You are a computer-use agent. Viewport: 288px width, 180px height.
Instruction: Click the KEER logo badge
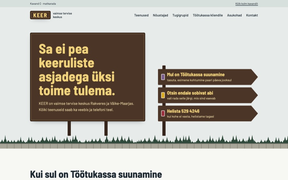click(40, 15)
